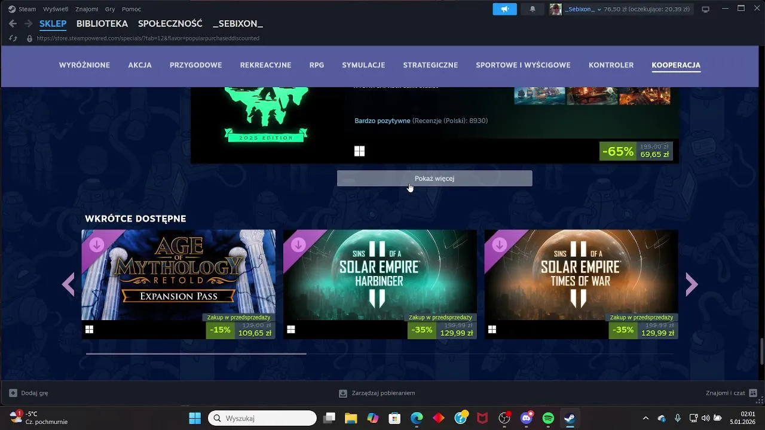Image resolution: width=765 pixels, height=430 pixels.
Task: Open the Windows Start menu
Action: pos(195,418)
